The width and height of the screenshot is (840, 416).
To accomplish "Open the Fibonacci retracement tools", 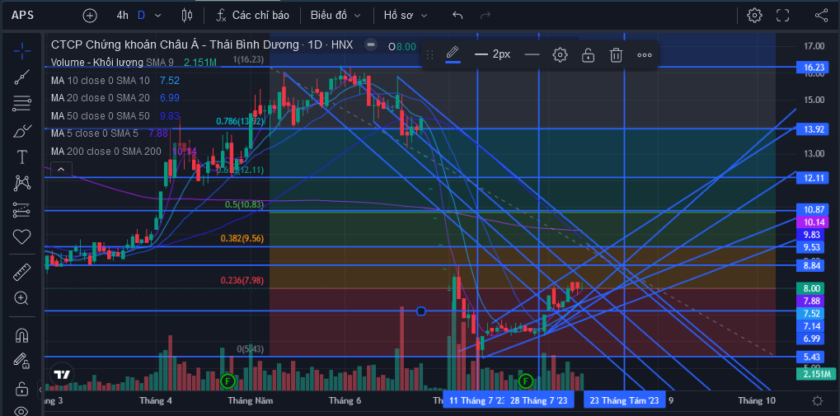I will click(22, 104).
